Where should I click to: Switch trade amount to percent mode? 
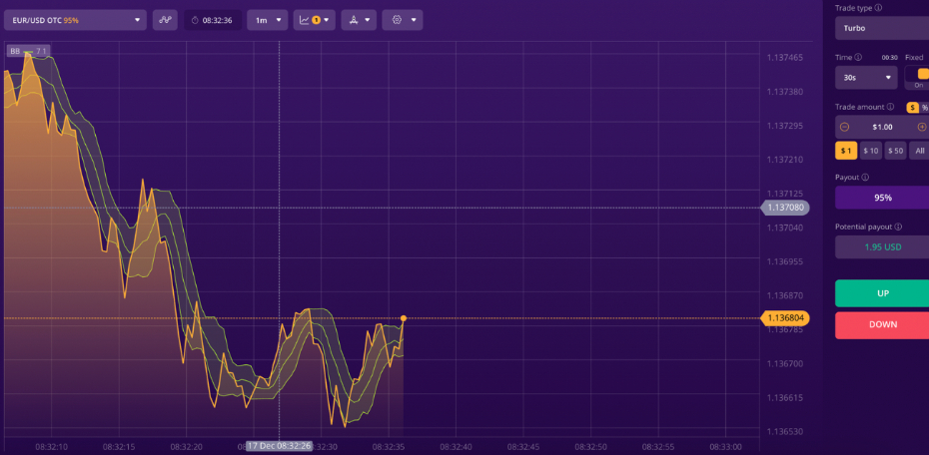pos(924,108)
